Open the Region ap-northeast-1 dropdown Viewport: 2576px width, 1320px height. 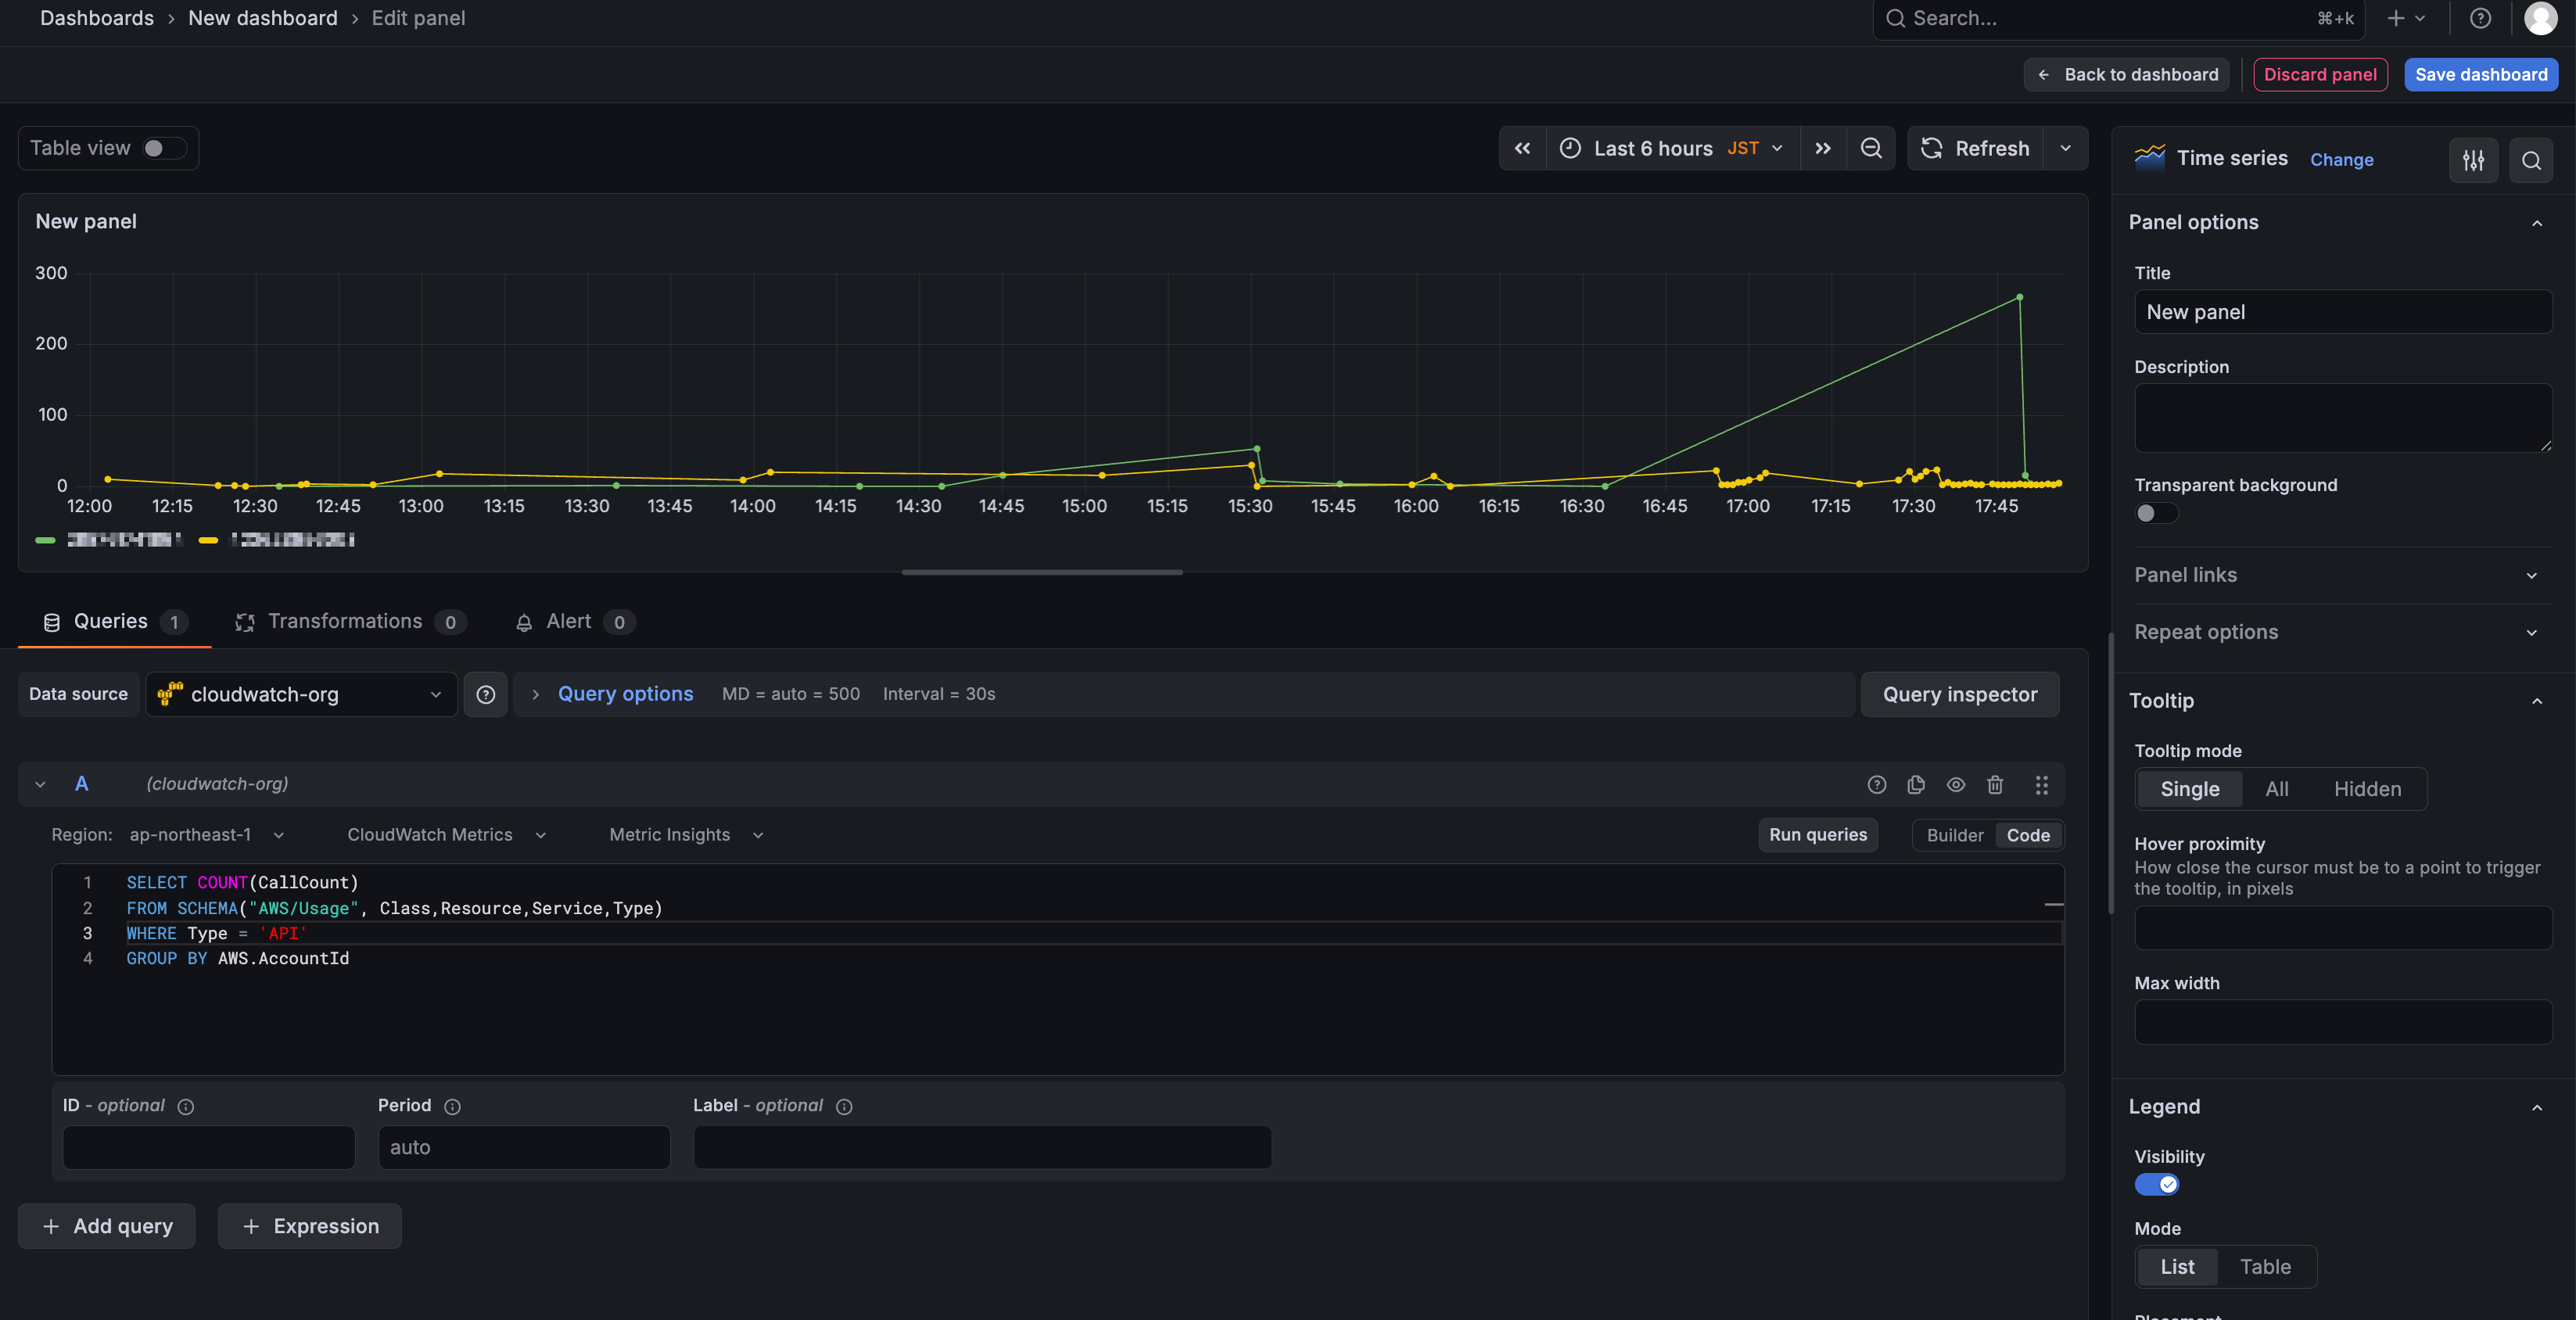pos(206,835)
